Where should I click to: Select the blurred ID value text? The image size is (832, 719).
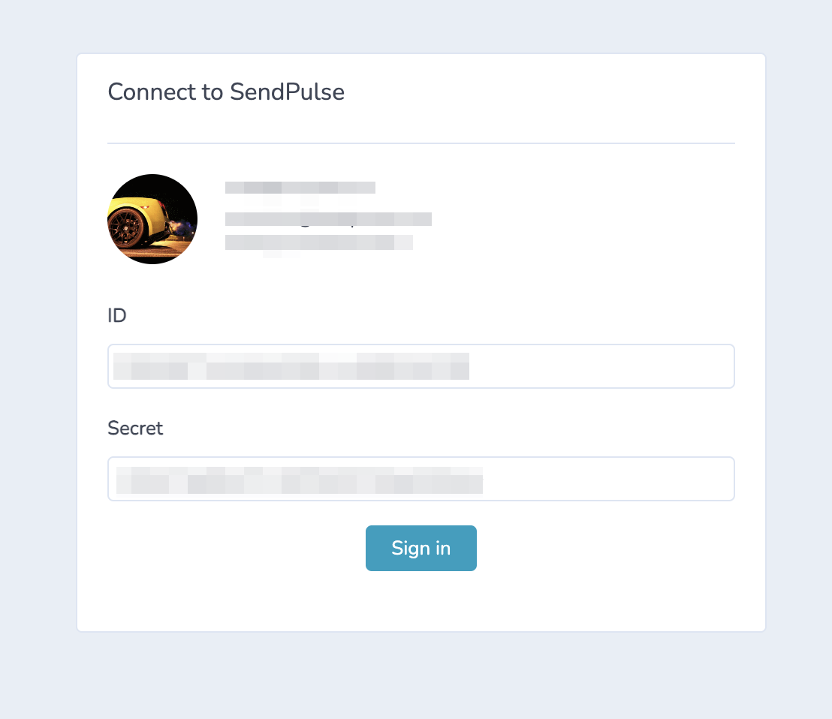tap(291, 366)
